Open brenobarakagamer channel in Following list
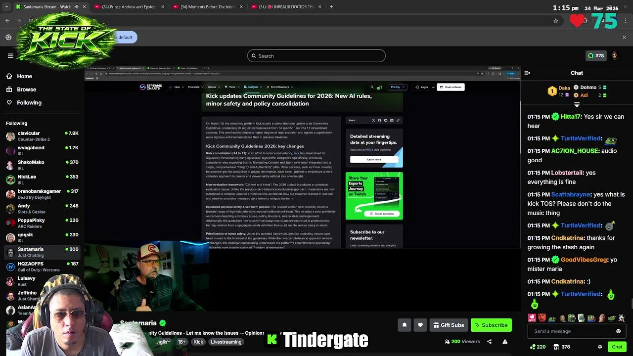Viewport: 633px width, 356px height. pos(42,194)
